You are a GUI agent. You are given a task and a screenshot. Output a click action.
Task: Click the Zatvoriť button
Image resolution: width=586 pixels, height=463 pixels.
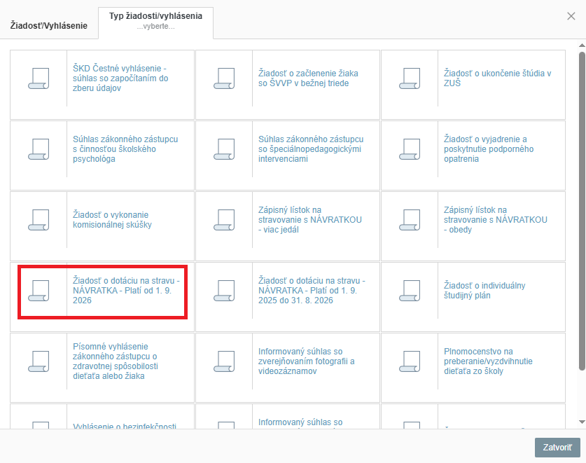tap(557, 448)
